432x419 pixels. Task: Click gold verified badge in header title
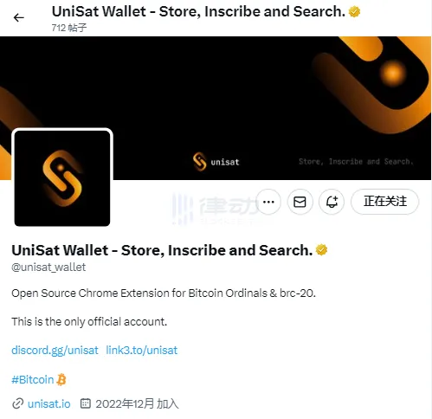point(354,12)
